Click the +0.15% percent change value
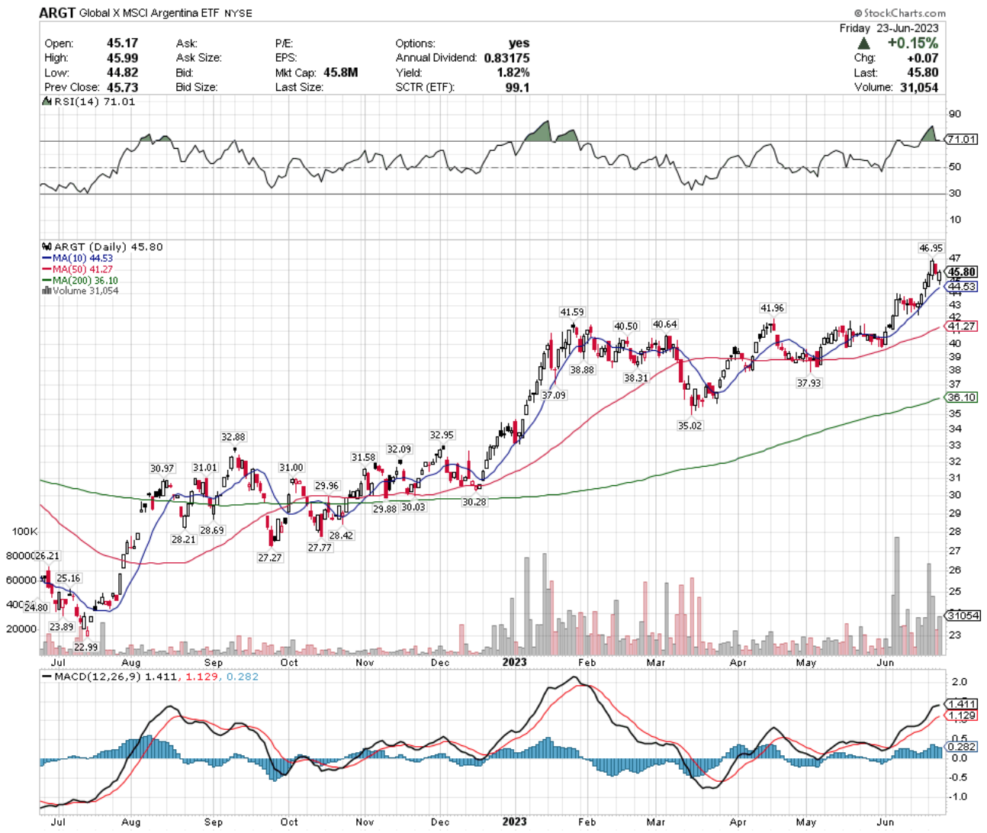Image resolution: width=987 pixels, height=833 pixels. 912,43
